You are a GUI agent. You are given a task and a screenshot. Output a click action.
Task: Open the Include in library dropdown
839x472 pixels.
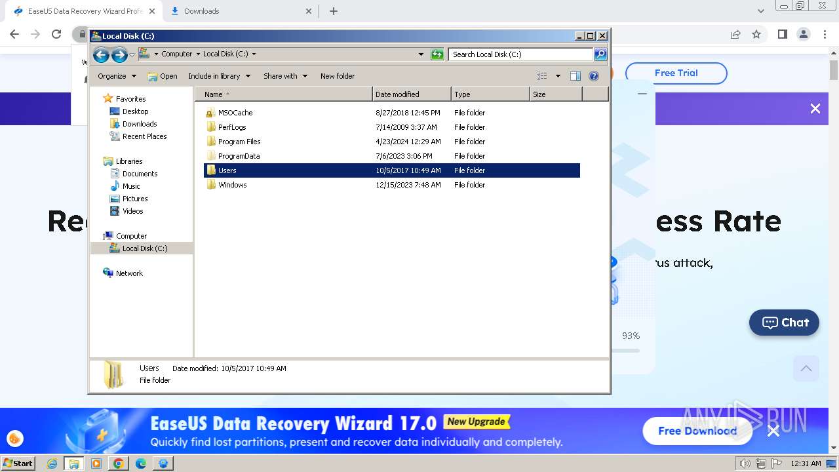219,76
